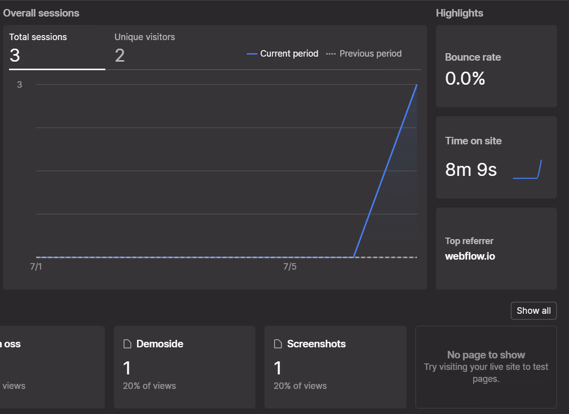The image size is (569, 414).
Task: Click the Overall sessions heading
Action: point(41,13)
